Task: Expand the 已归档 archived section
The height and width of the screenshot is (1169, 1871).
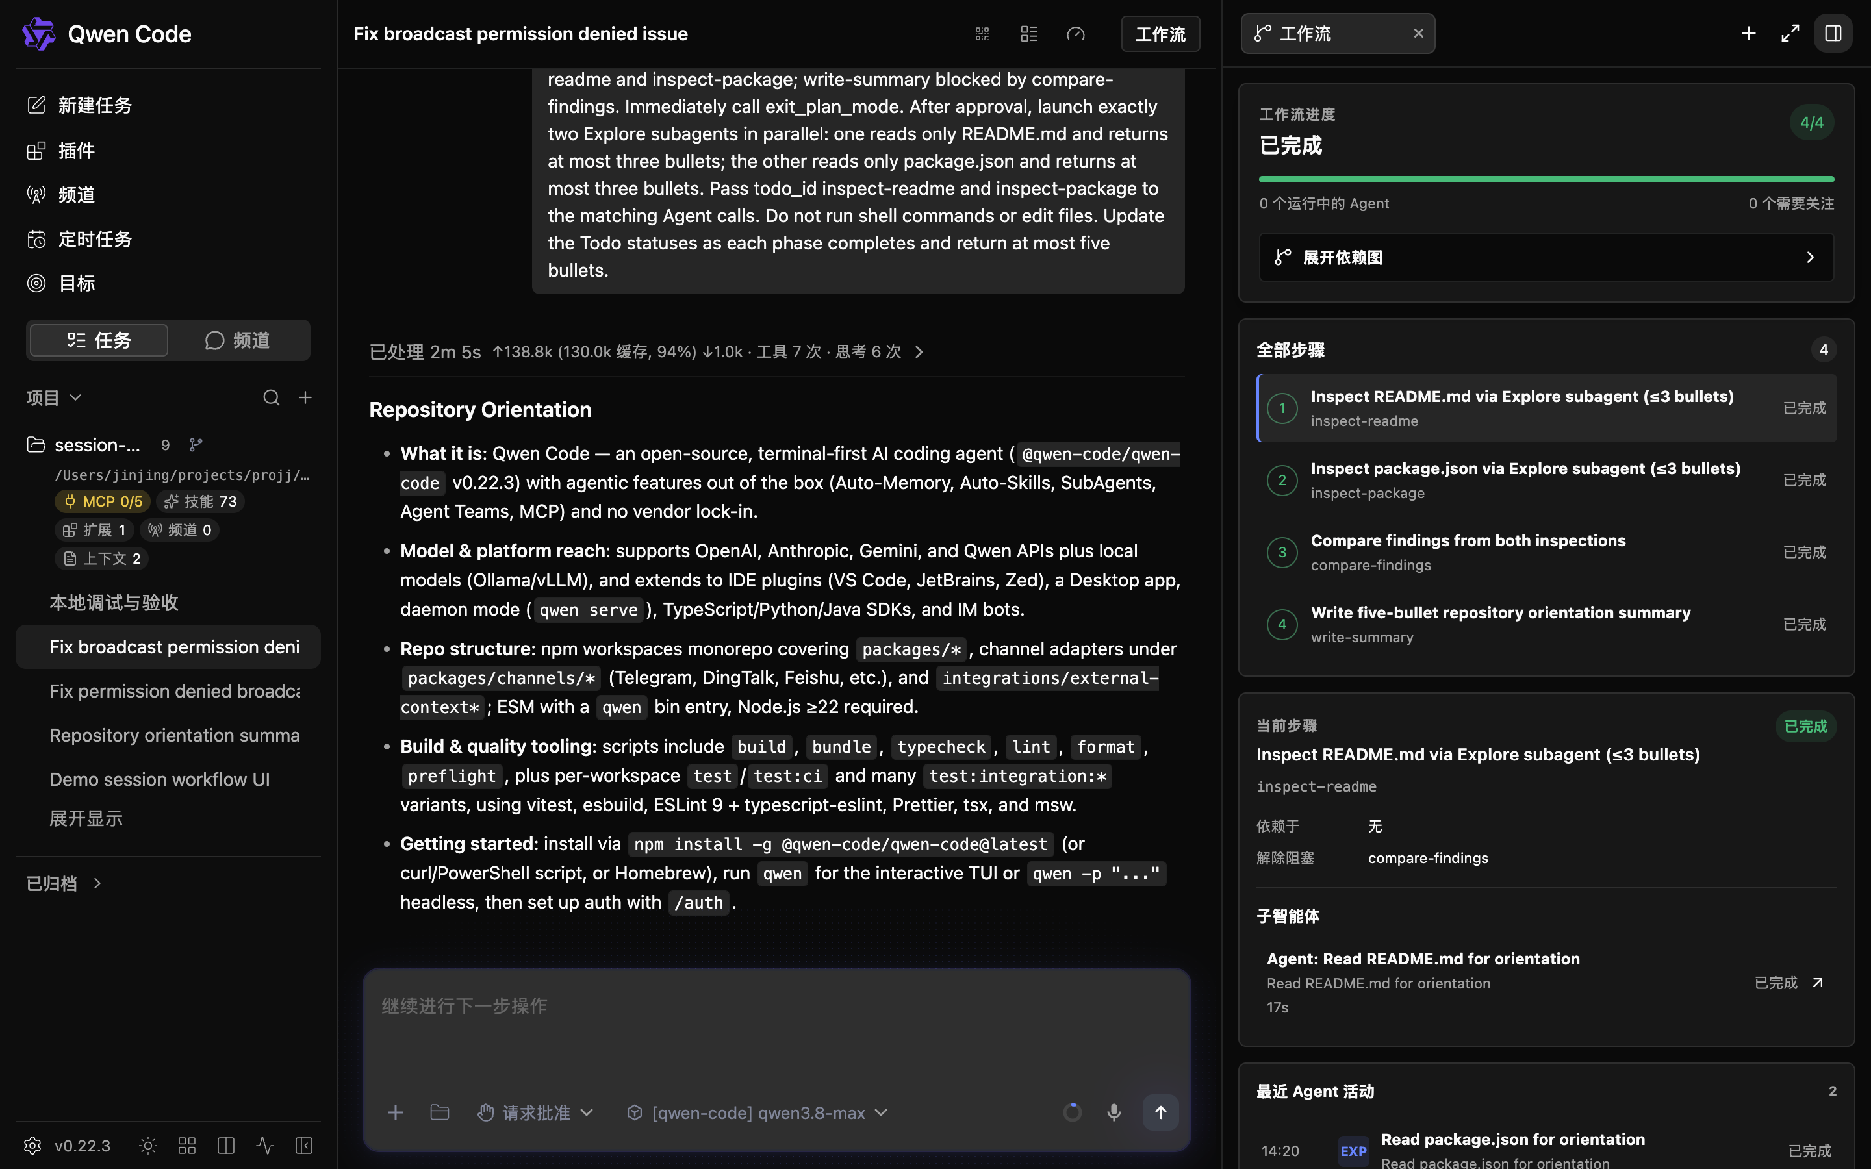Action: [x=64, y=884]
